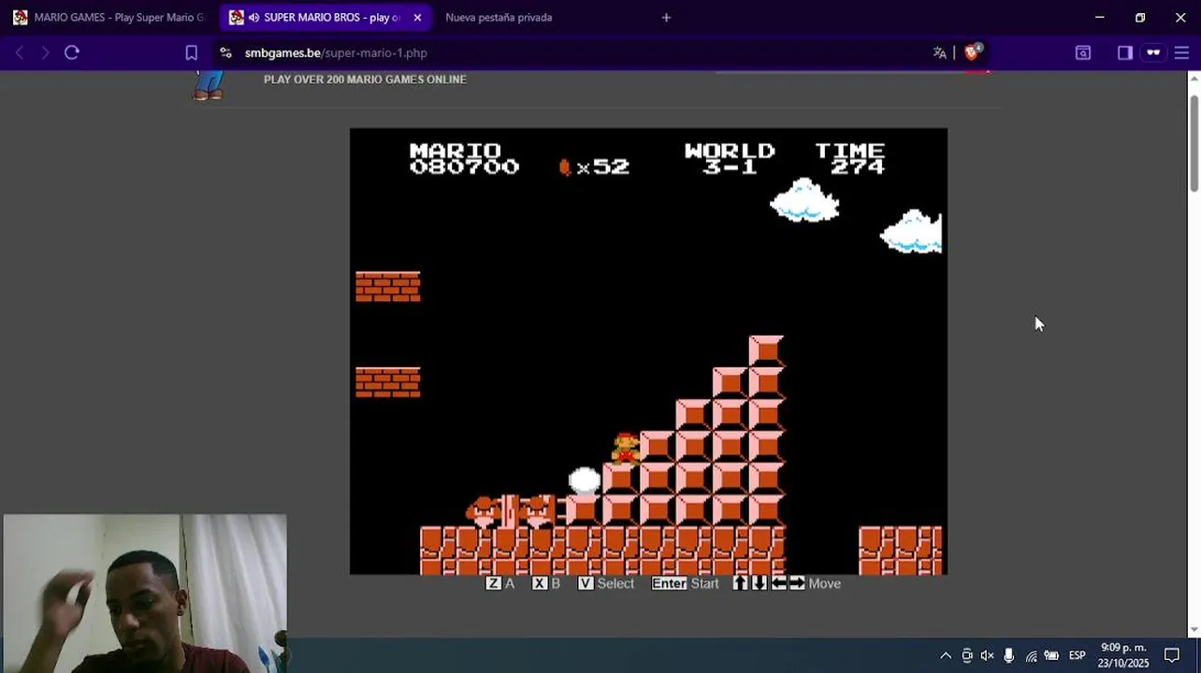This screenshot has height=673, width=1201.
Task: Open site settings icon beside the URL
Action: click(225, 53)
